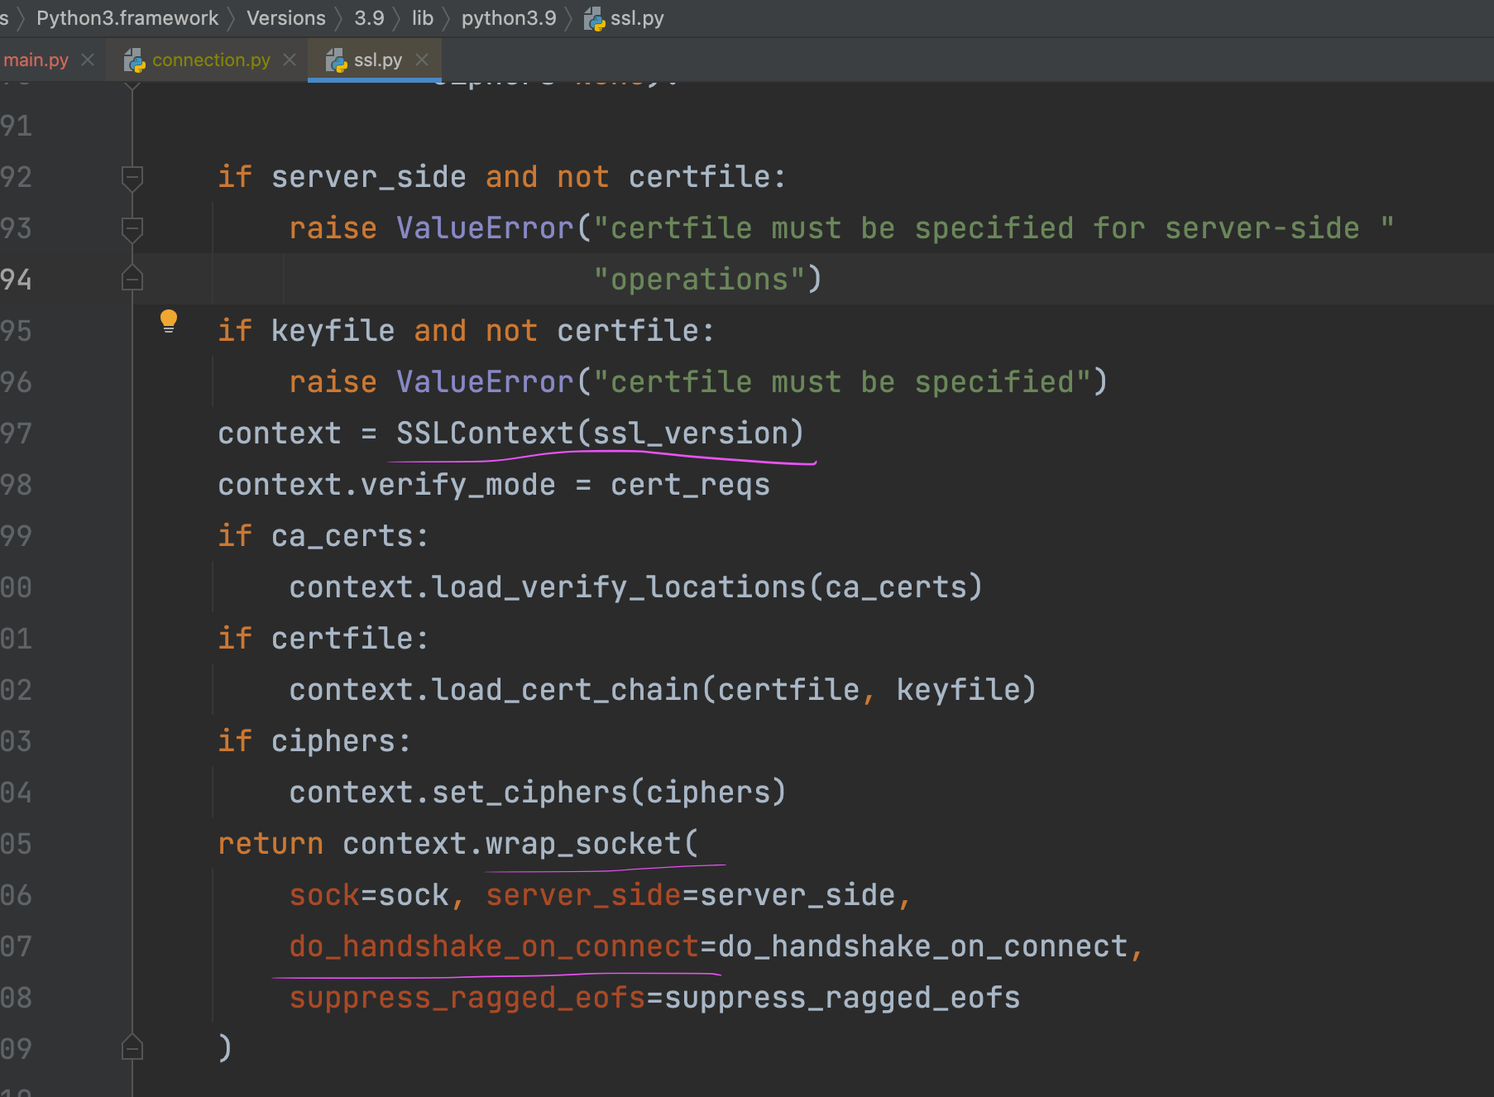This screenshot has height=1097, width=1494.
Task: Click the Python file icon on ssl.py tab
Action: click(x=336, y=60)
